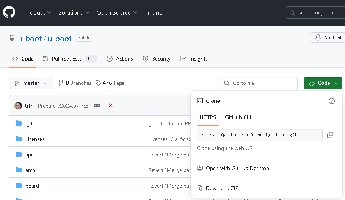Open the api folder

29,155
